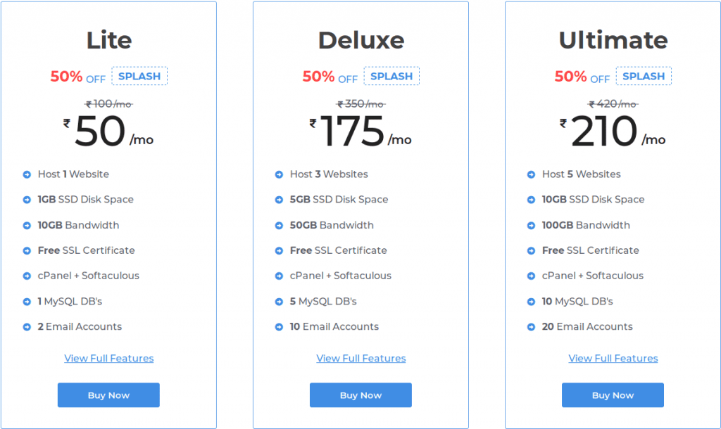
Task: Select the Deluxe plan heading
Action: [x=361, y=40]
